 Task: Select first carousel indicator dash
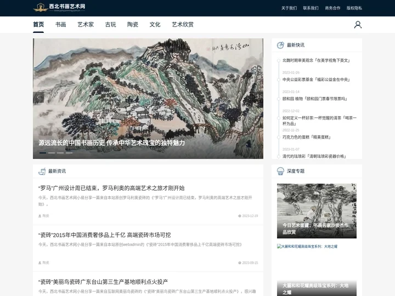click(x=43, y=153)
